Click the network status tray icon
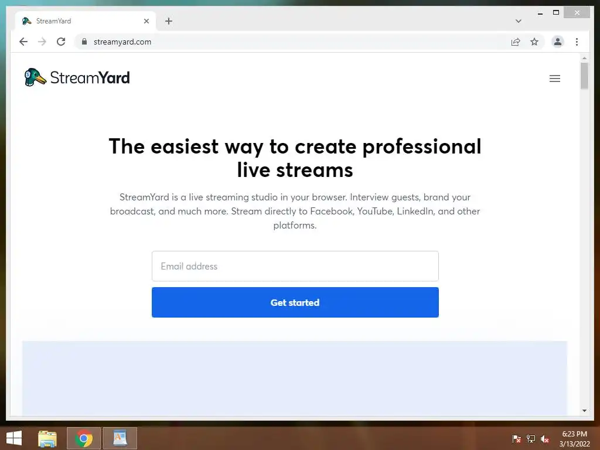Image resolution: width=600 pixels, height=450 pixels. (531, 438)
